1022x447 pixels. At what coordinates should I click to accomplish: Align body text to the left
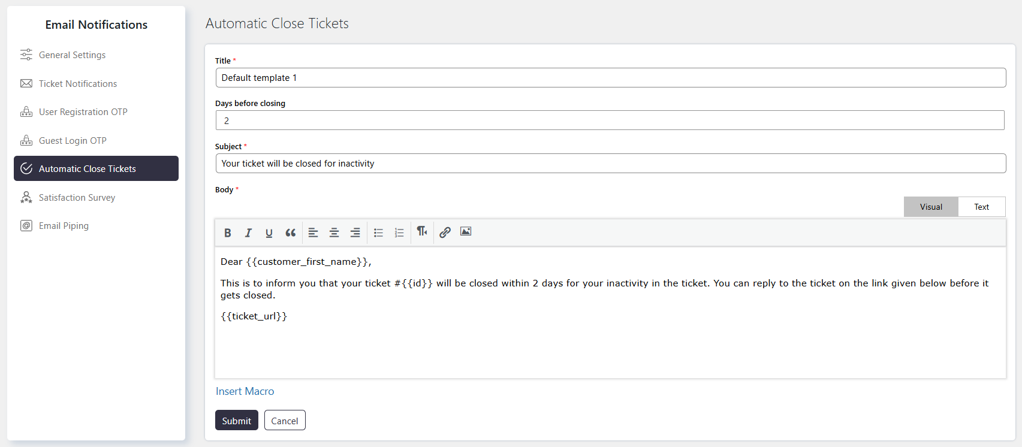click(313, 232)
